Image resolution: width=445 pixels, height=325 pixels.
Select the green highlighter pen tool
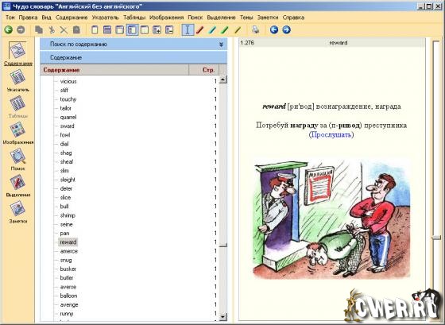tap(224, 30)
